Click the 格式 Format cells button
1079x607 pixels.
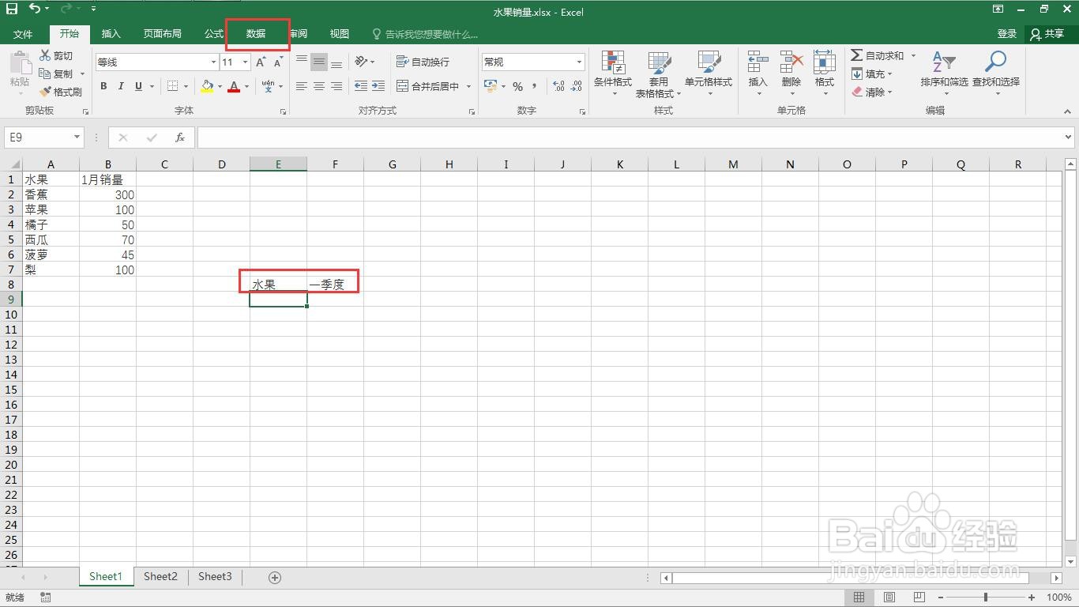[825, 74]
